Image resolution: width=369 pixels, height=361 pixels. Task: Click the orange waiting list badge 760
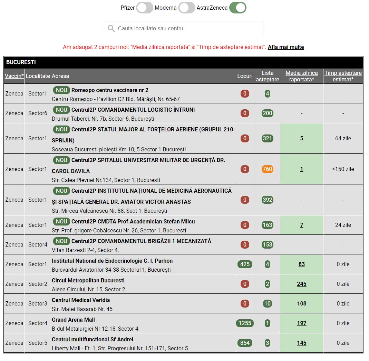[267, 169]
